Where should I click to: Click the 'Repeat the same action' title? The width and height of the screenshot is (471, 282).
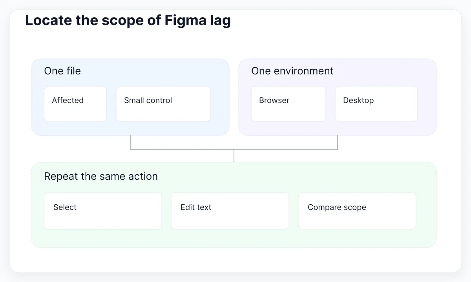point(101,176)
